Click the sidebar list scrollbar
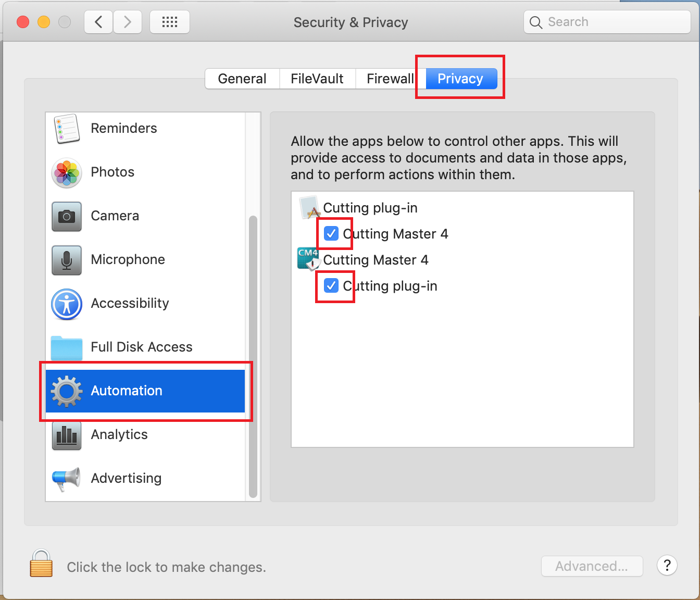Viewport: 700px width, 600px height. pos(253,357)
